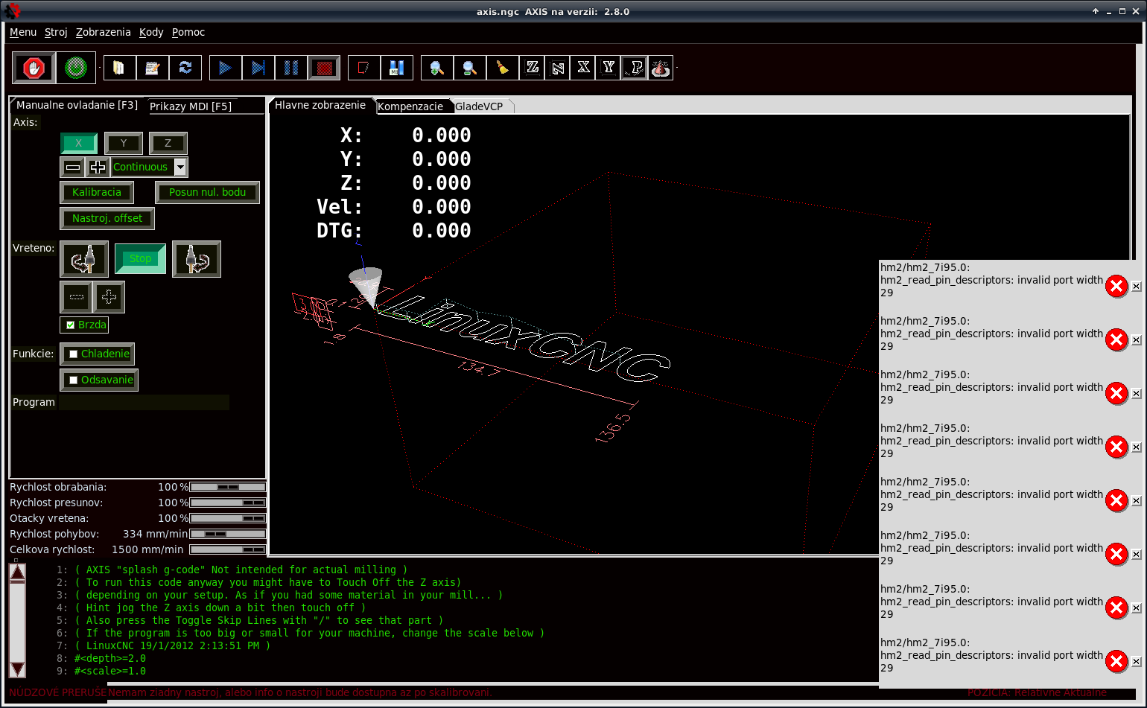The height and width of the screenshot is (708, 1147).
Task: Start spindle clockwise
Action: click(197, 259)
